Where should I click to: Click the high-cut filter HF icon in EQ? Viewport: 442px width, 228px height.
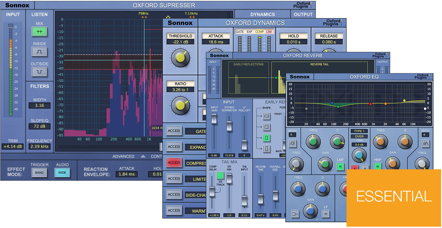click(425, 143)
